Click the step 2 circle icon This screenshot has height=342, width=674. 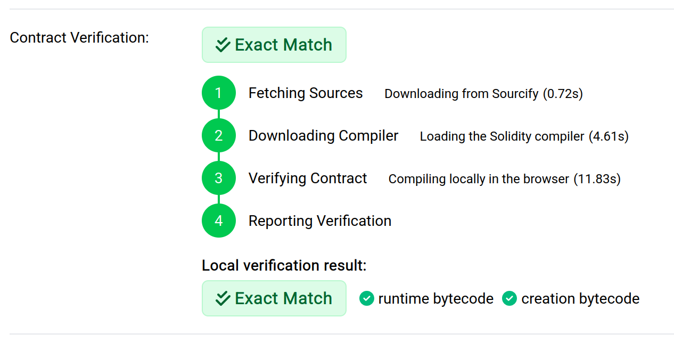218,136
